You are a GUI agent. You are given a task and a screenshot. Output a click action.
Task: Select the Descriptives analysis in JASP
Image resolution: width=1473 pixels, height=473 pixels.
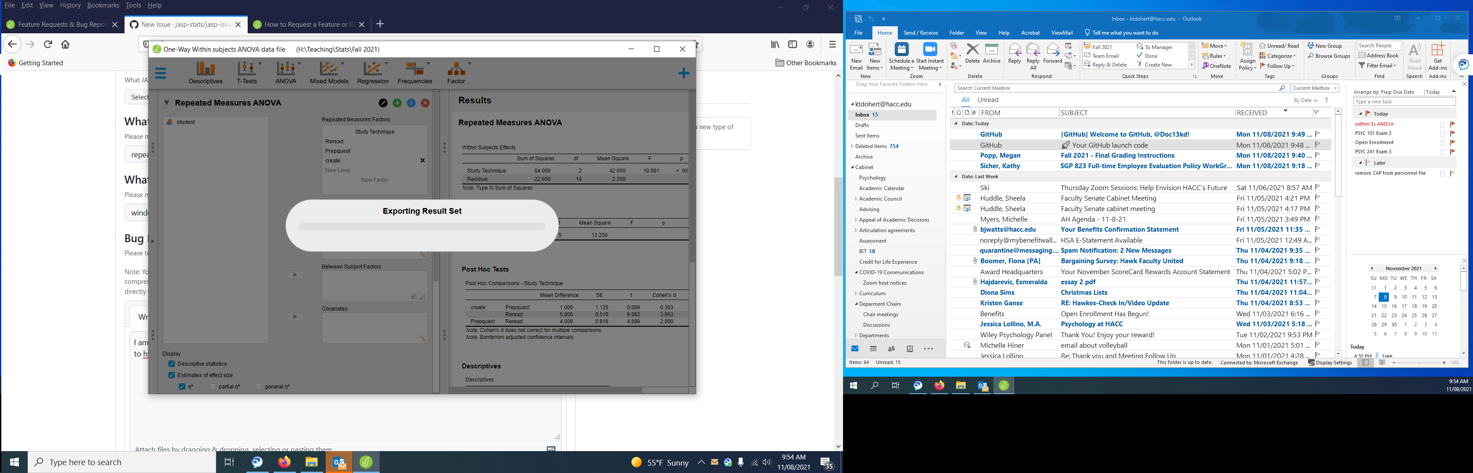(205, 72)
